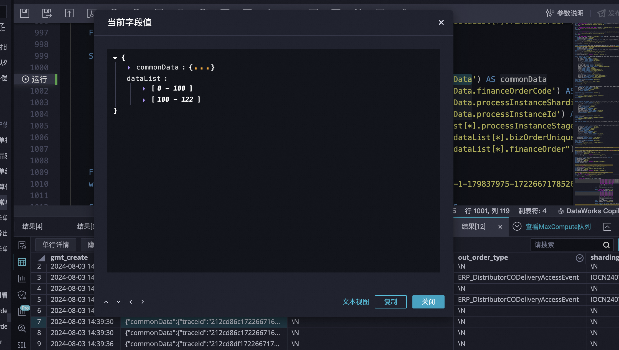
Task: Select table grid view icon
Action: click(22, 262)
